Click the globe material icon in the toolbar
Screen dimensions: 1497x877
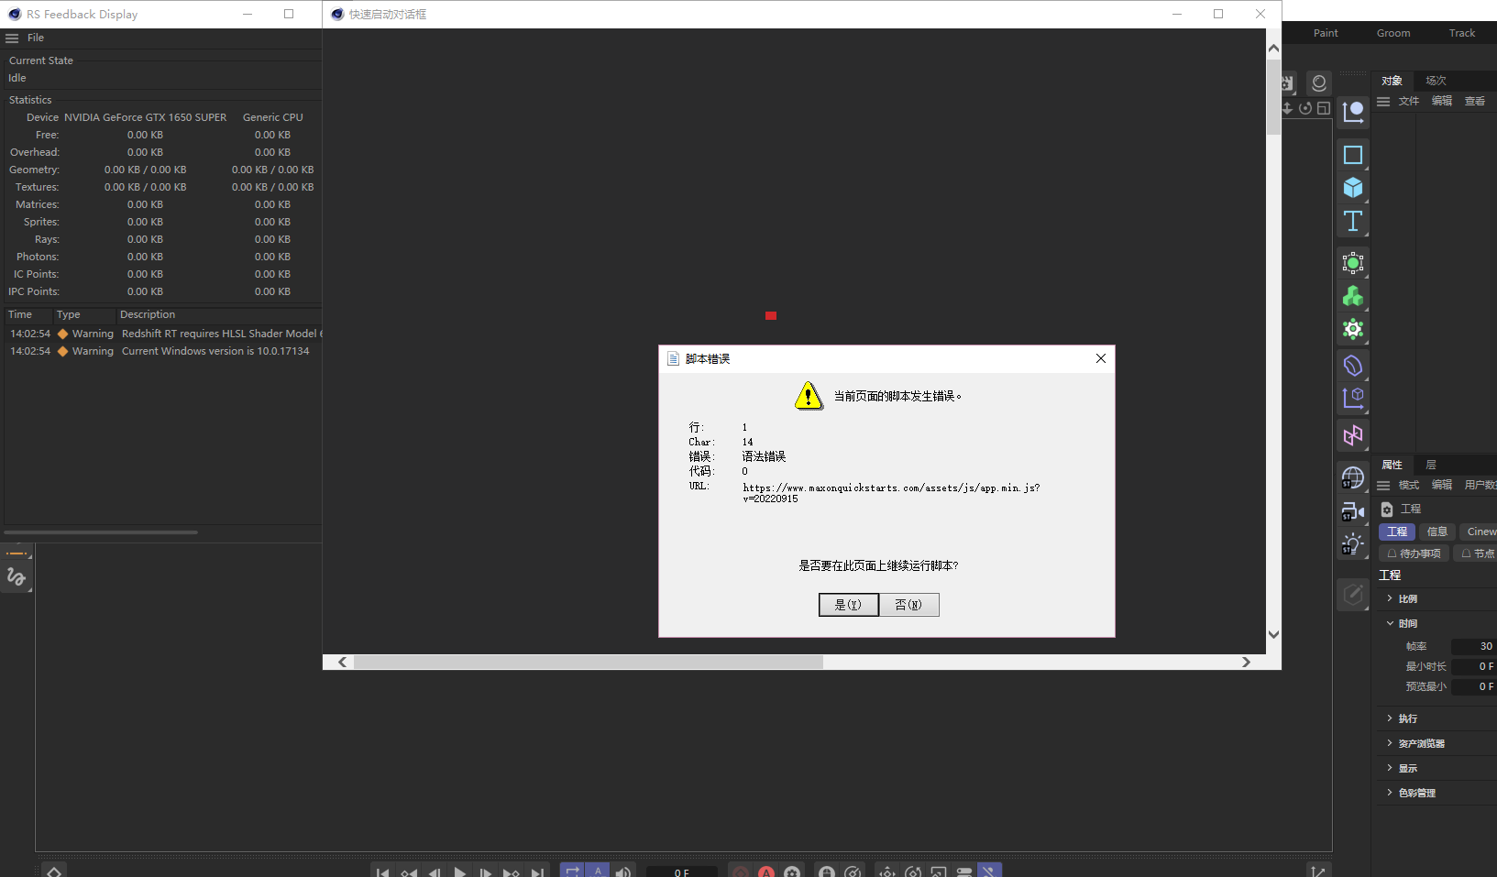point(1354,477)
